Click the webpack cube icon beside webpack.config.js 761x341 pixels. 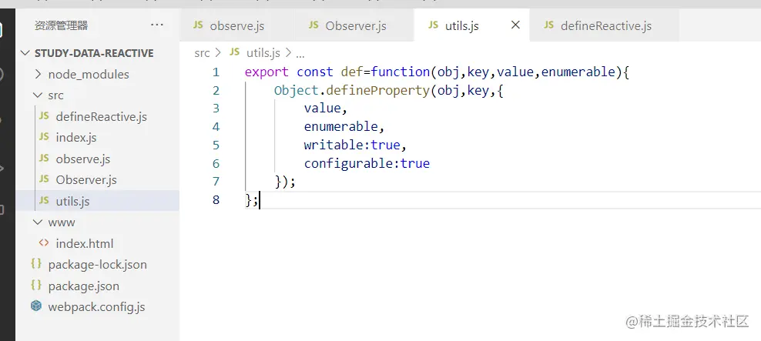click(36, 306)
